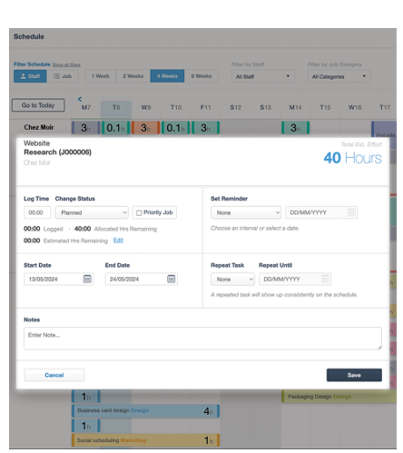Click the Chez Moir staff row name
This screenshot has width=403, height=453.
tap(39, 127)
